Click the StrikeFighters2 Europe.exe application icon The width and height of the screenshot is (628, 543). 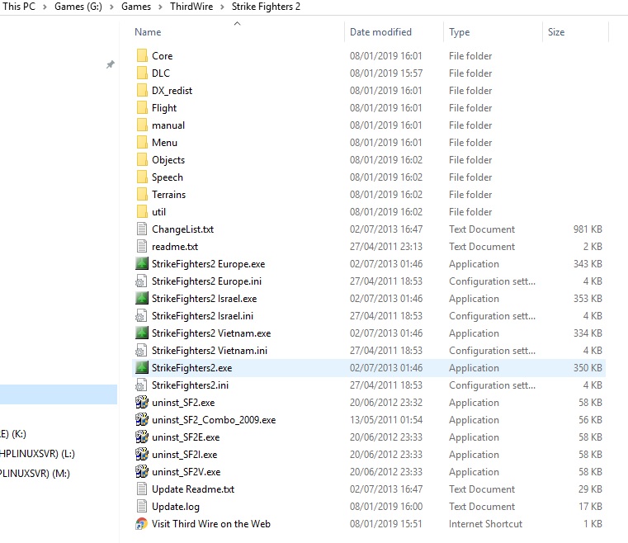tap(142, 264)
